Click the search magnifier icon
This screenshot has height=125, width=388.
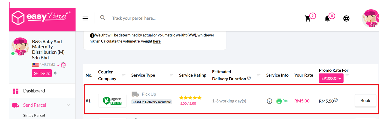(103, 18)
